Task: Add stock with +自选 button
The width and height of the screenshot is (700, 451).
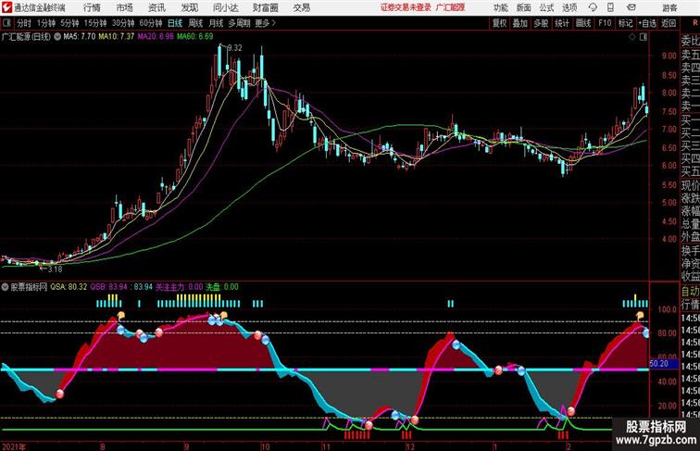Action: pyautogui.click(x=647, y=23)
